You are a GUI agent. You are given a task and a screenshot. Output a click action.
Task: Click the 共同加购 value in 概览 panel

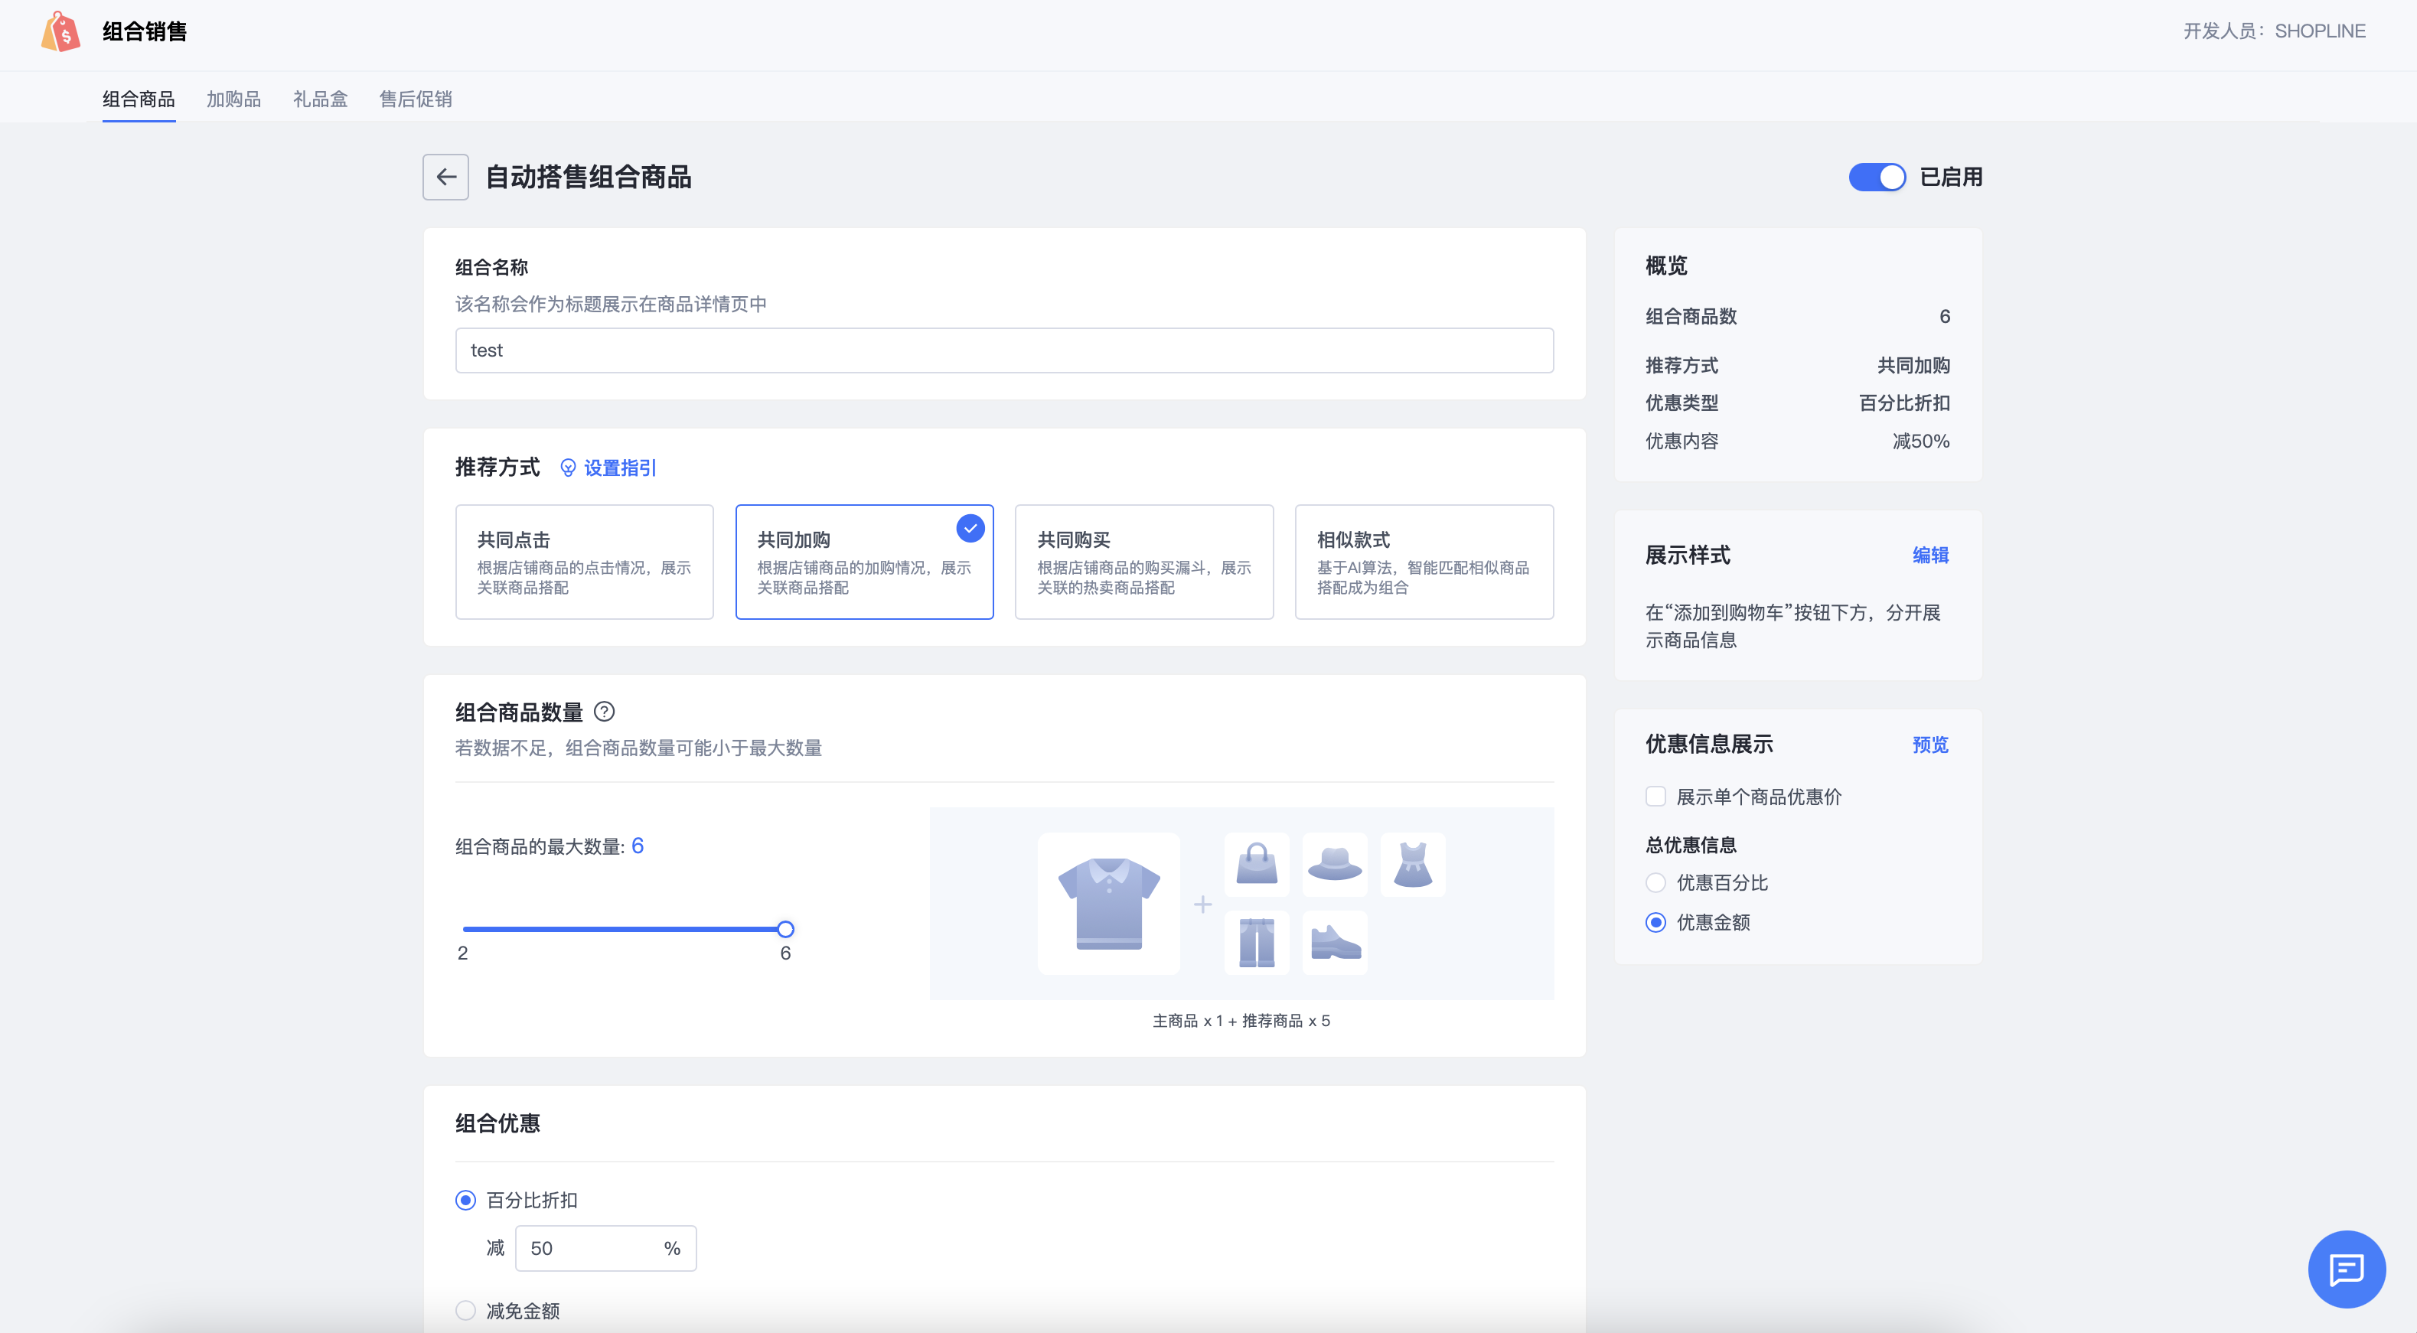[1913, 365]
